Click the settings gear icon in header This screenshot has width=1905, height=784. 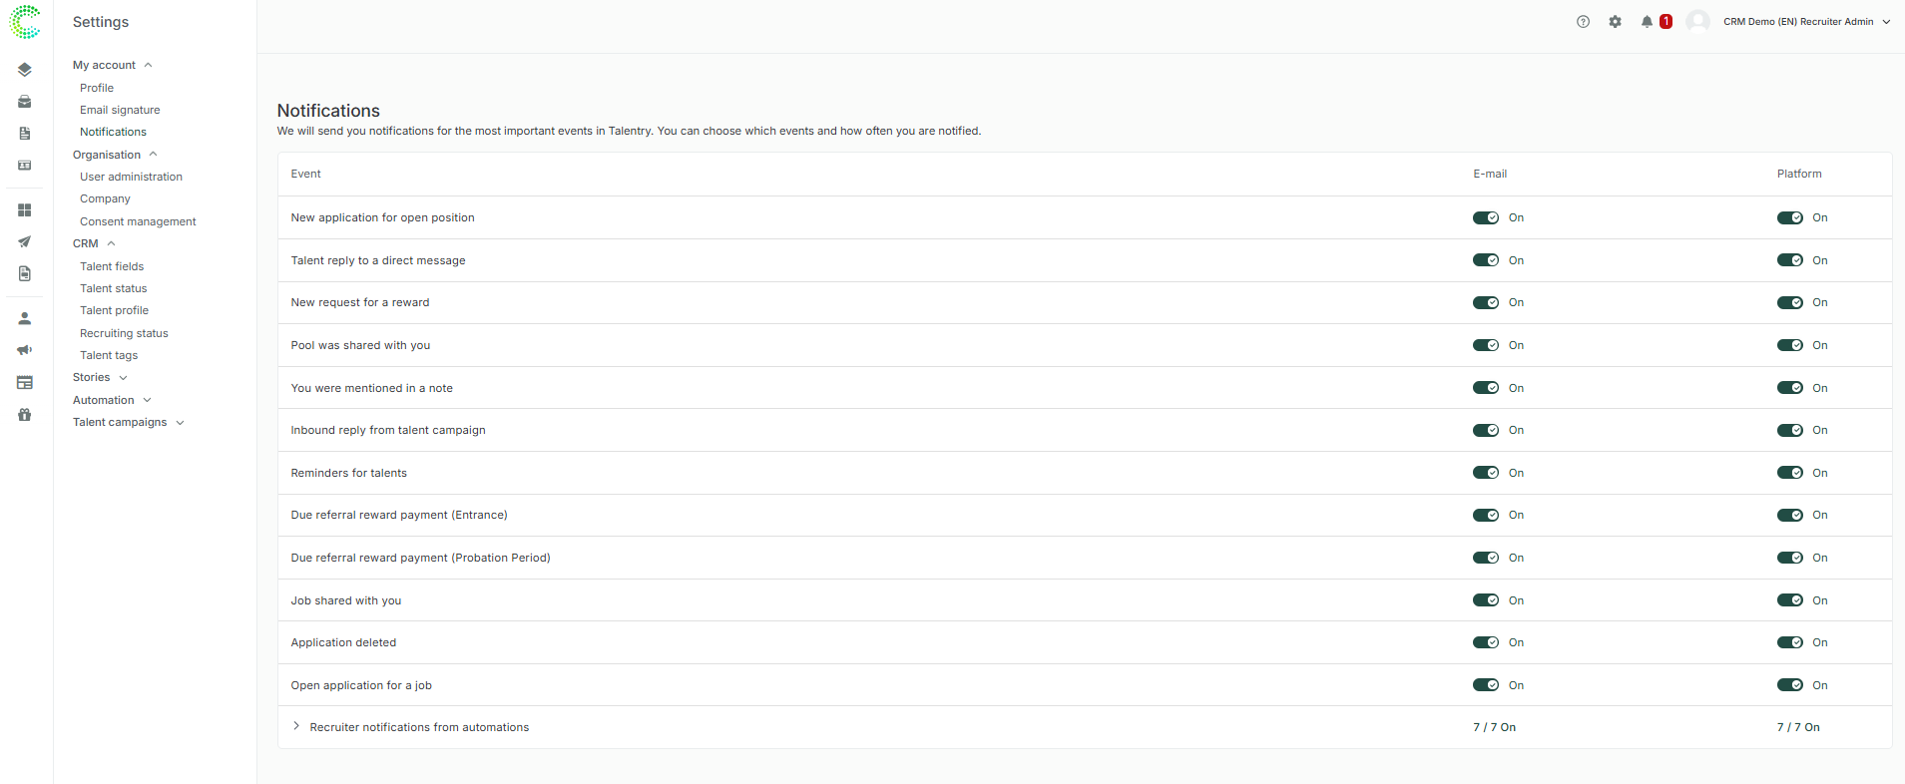click(x=1615, y=22)
